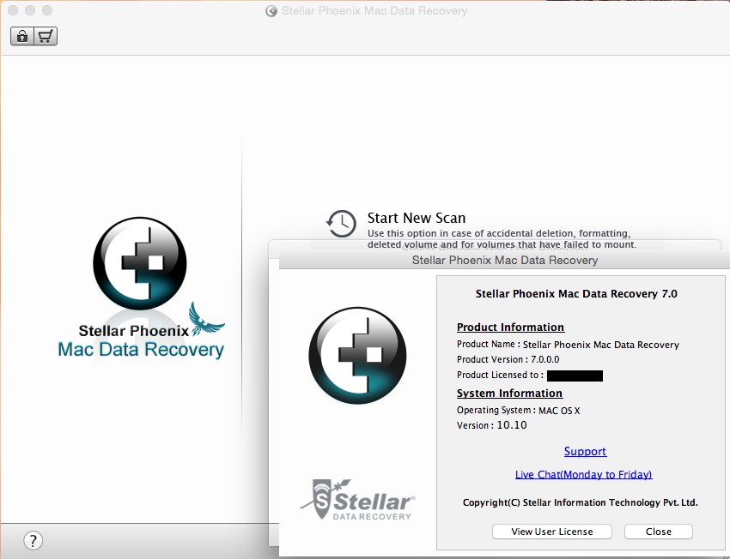The image size is (730, 559).
Task: Select the Start New Scan option title
Action: pyautogui.click(x=417, y=218)
